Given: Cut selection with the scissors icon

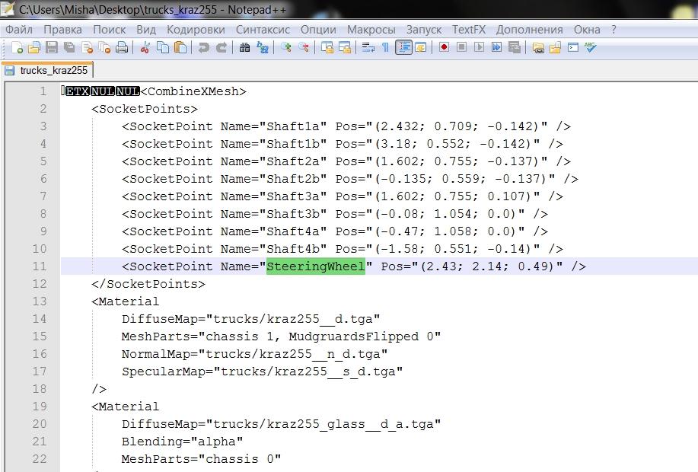Looking at the screenshot, I should (145, 47).
